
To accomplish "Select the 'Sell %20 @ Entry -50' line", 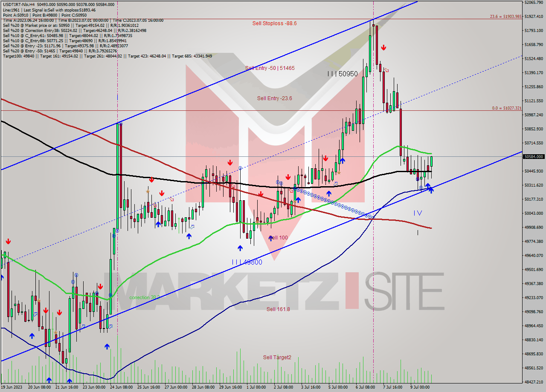I will pyautogui.click(x=60, y=51).
